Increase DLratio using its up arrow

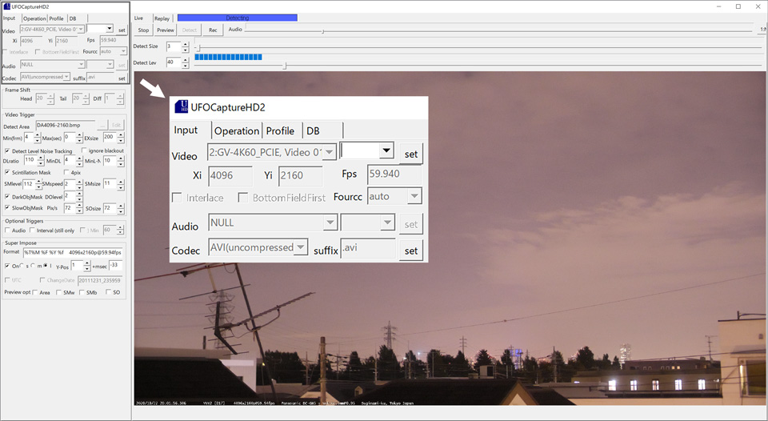click(41, 158)
